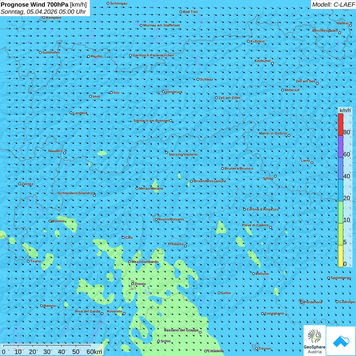The width and height of the screenshot is (356, 356).
Task: Click the purple 60 km/h legend color
Action: pyautogui.click(x=340, y=146)
